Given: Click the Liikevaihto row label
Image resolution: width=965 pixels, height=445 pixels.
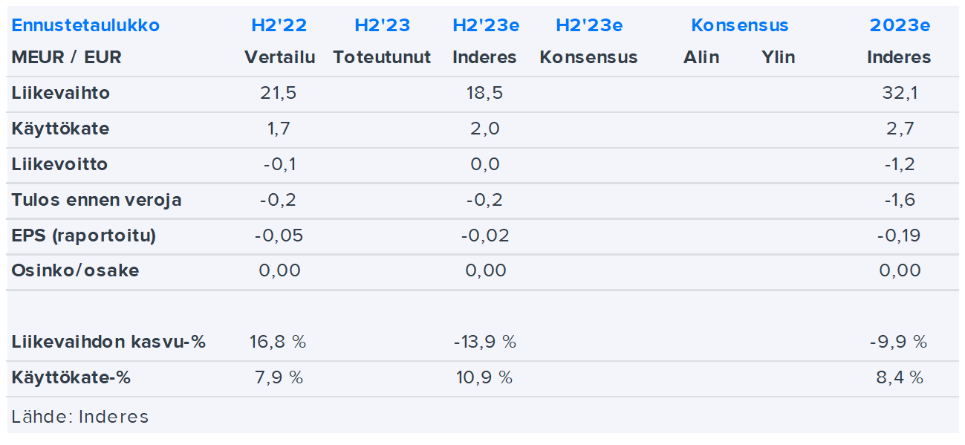Looking at the screenshot, I should [x=61, y=94].
